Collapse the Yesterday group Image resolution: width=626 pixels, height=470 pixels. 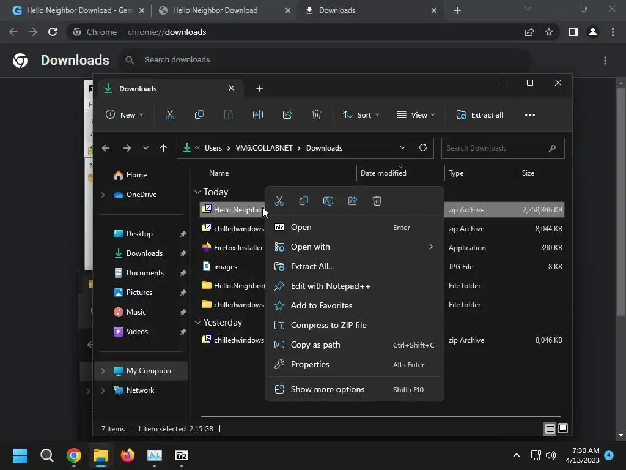click(x=197, y=322)
